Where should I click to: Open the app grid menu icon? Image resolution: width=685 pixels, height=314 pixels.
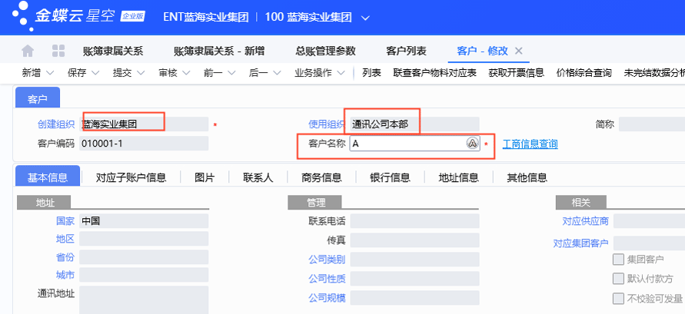tap(58, 51)
